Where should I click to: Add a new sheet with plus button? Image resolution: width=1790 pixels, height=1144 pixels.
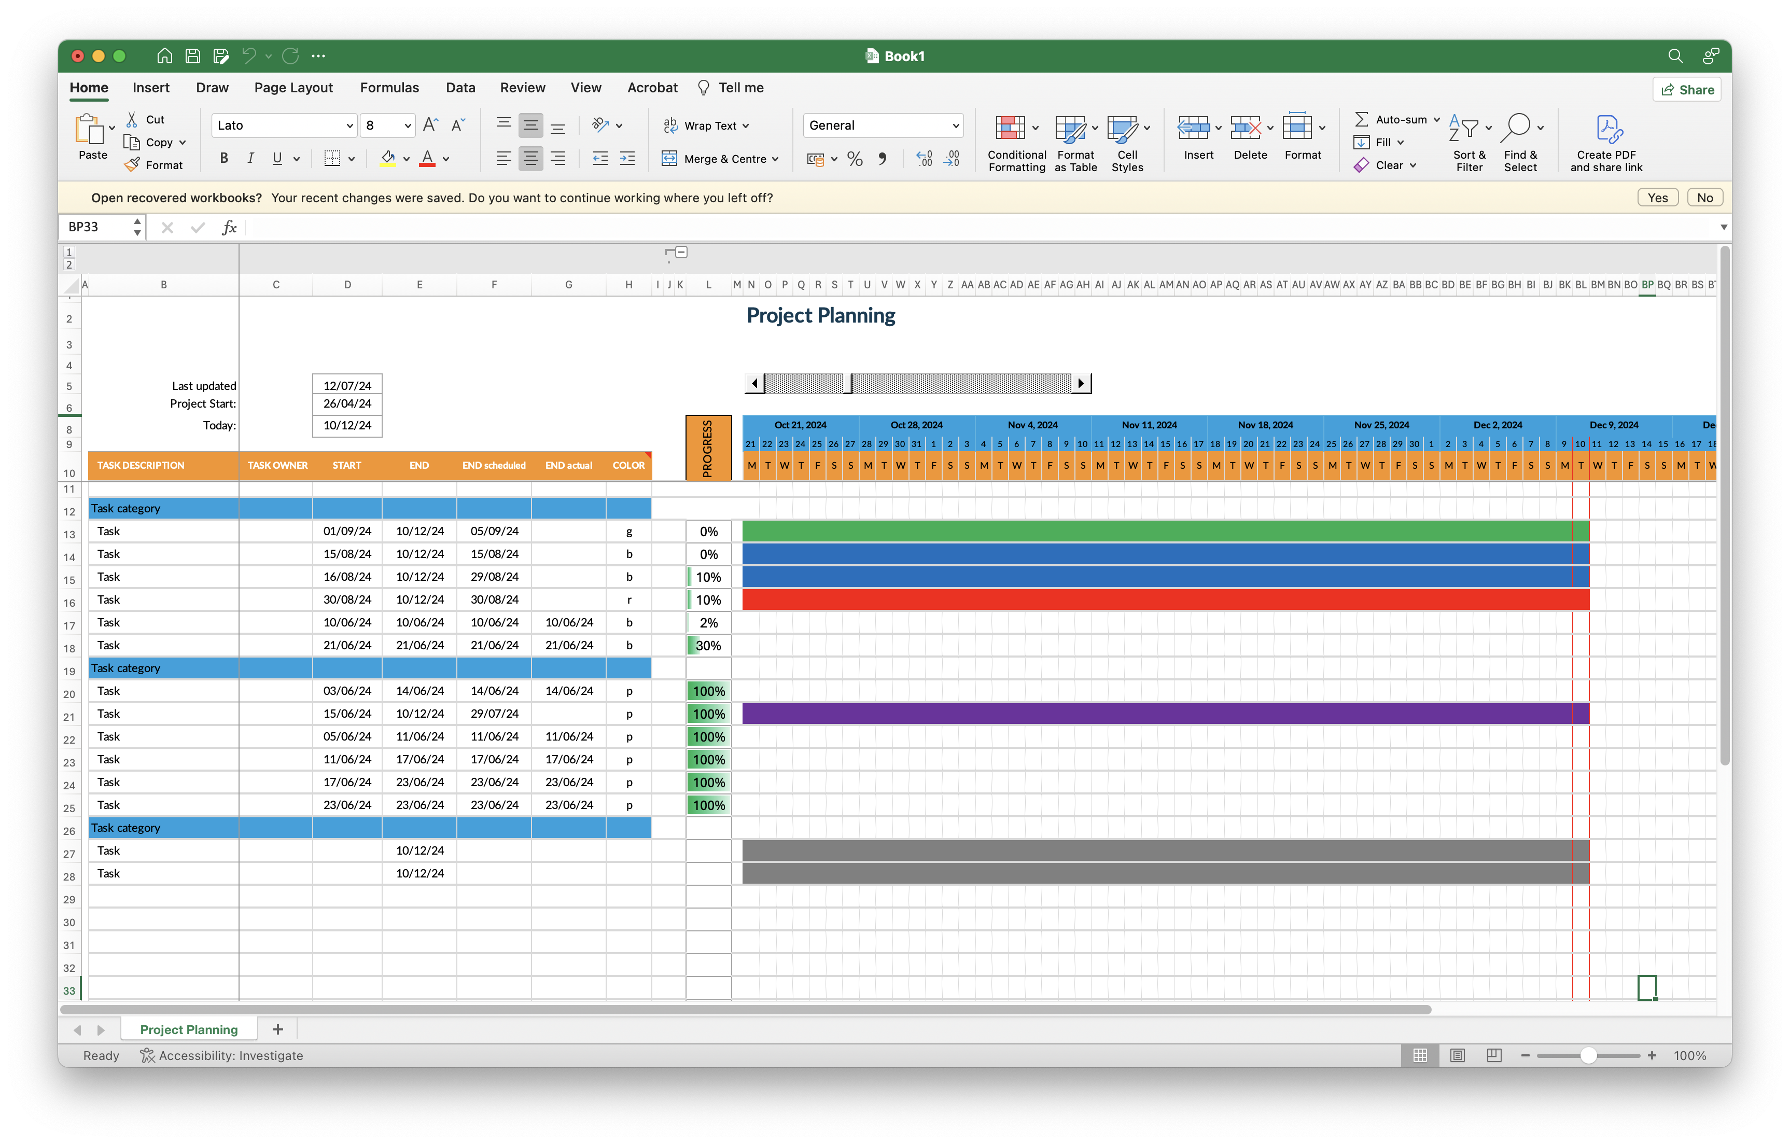[x=277, y=1029]
